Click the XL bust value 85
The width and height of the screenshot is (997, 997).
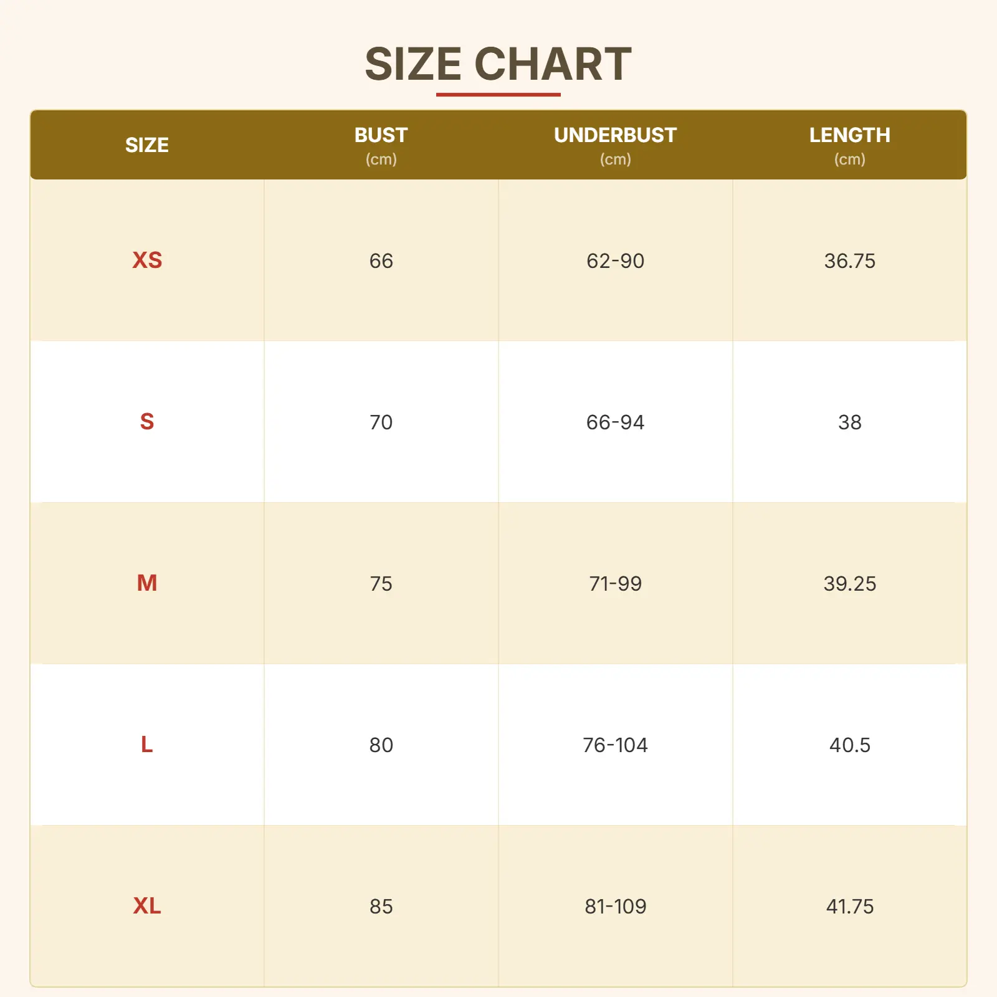pyautogui.click(x=381, y=907)
